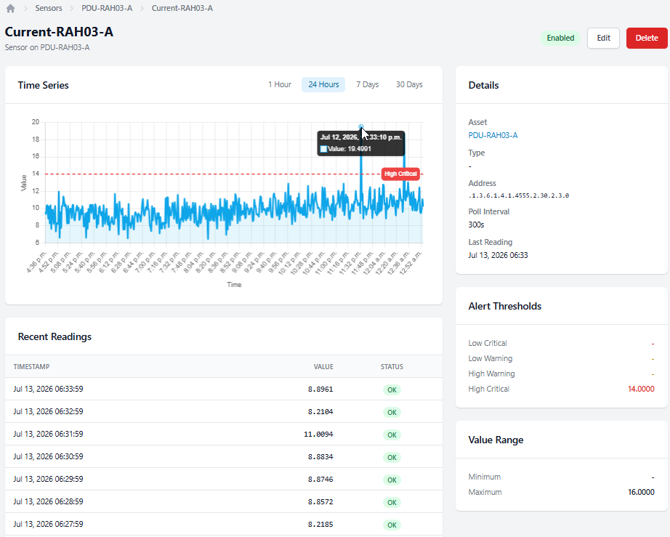Click the OK status for 06:33:59

(x=392, y=389)
